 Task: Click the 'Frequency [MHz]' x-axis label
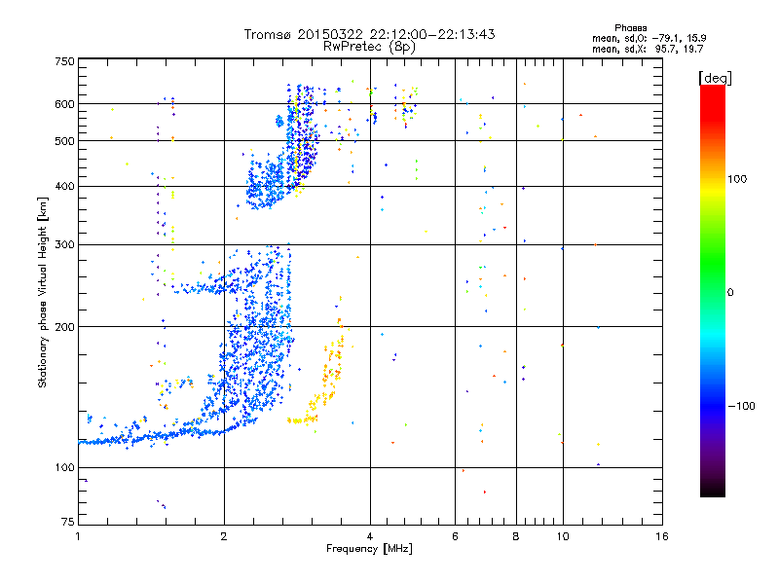click(x=369, y=549)
